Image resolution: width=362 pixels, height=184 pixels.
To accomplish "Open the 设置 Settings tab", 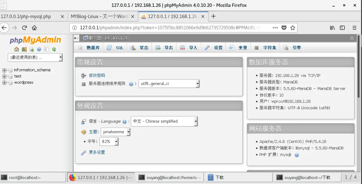I will pos(213,48).
